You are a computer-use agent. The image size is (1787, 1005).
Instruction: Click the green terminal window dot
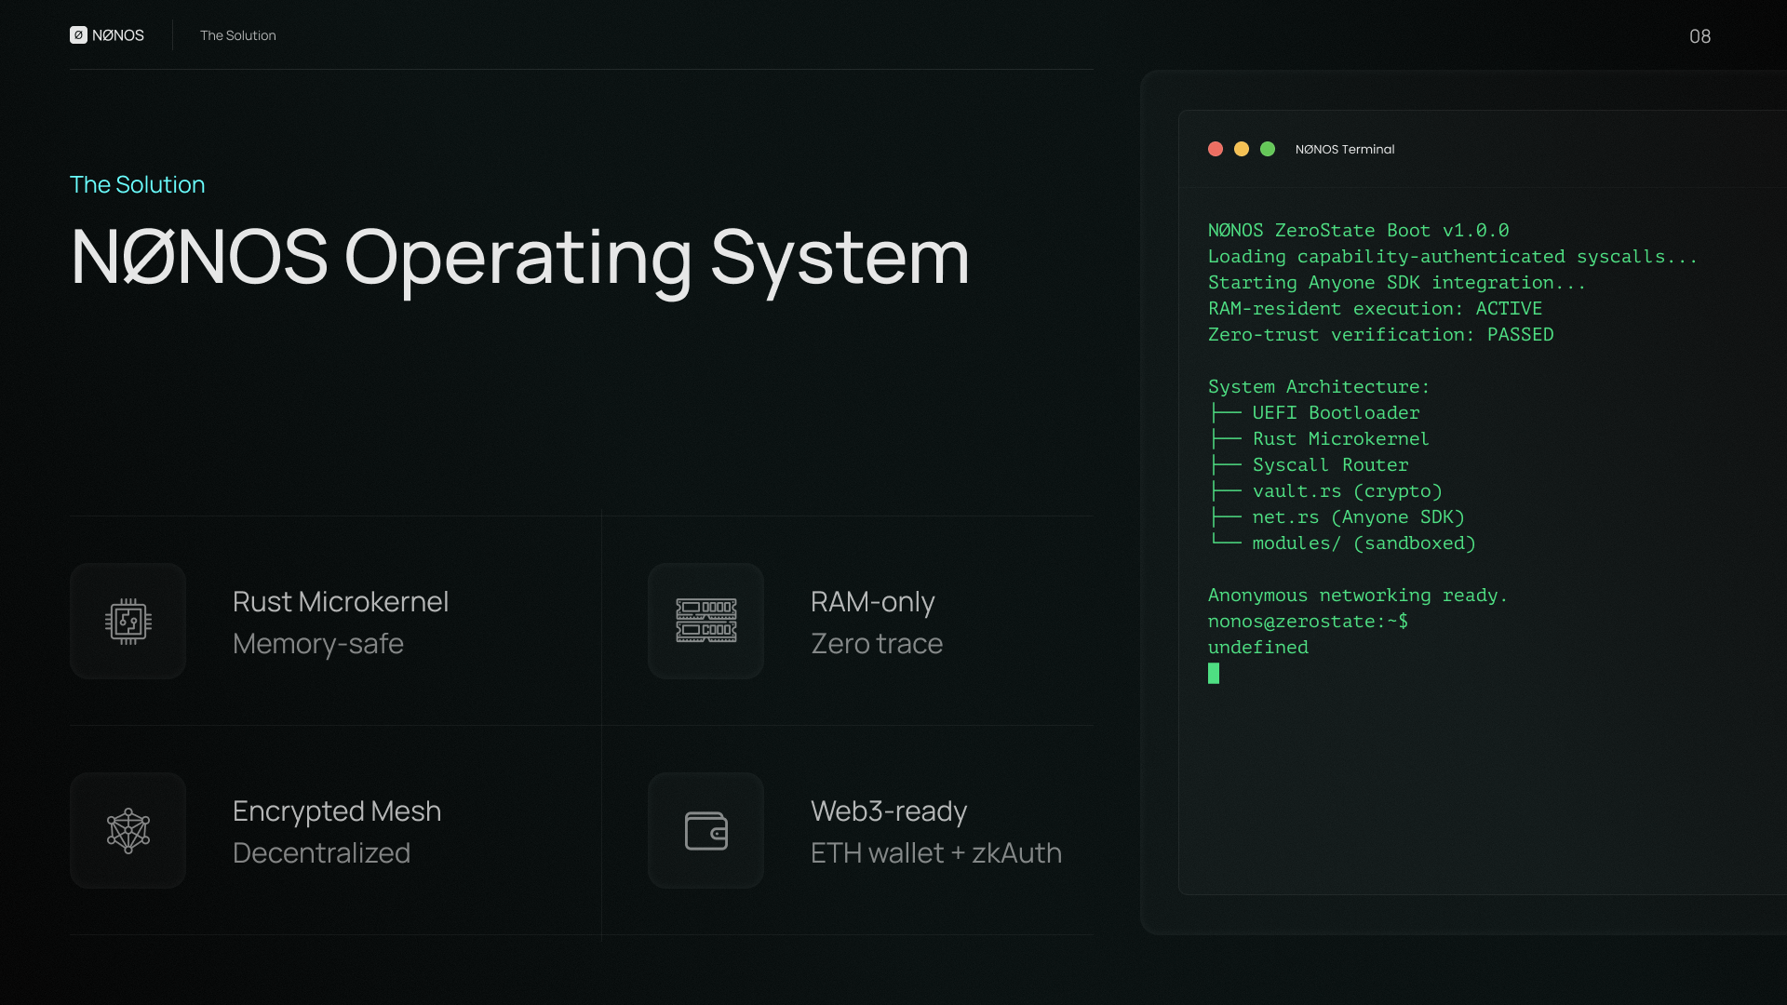click(1268, 149)
